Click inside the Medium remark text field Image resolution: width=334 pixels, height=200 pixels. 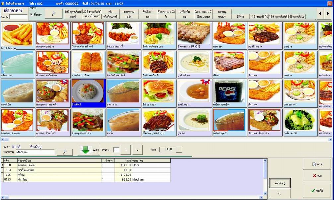point(35,152)
